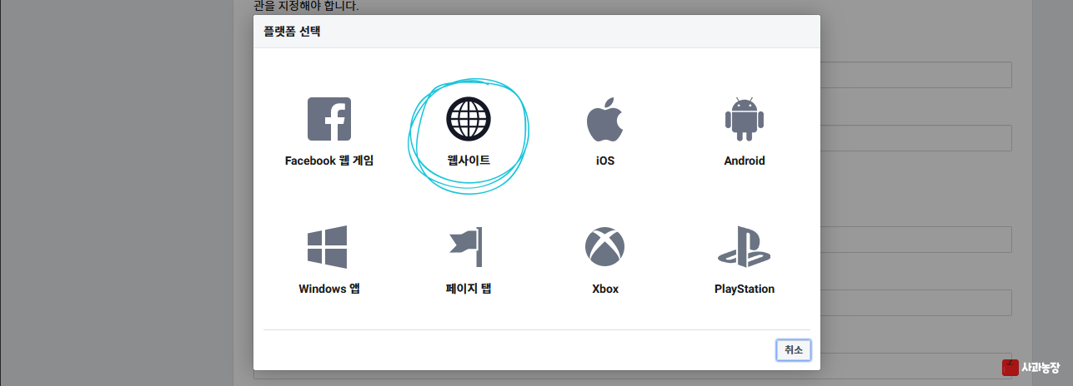
Task: Choose the website globe icon
Action: (469, 119)
